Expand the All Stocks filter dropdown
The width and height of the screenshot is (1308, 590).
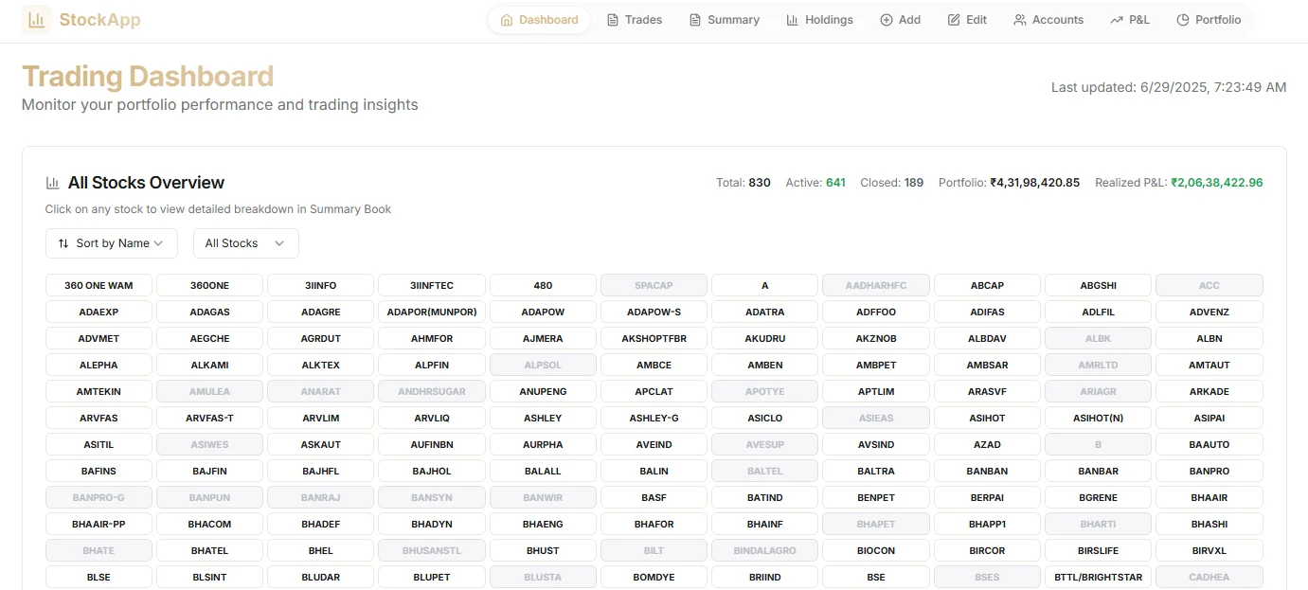click(245, 243)
